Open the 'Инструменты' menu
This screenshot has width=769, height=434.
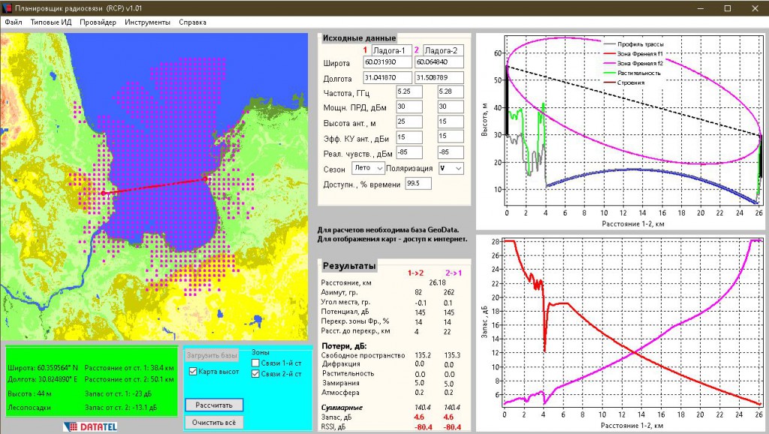pos(147,23)
